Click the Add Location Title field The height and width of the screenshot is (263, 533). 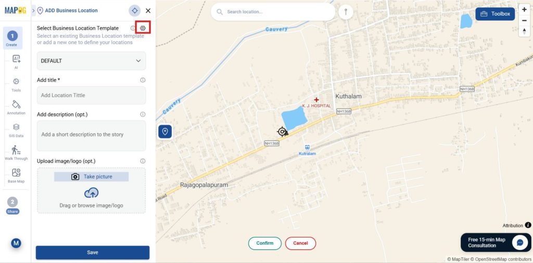(x=92, y=95)
